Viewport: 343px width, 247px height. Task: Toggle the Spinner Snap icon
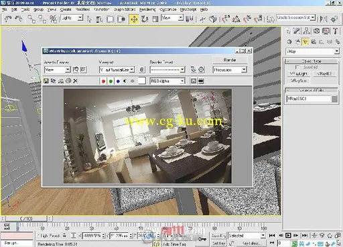point(258,19)
